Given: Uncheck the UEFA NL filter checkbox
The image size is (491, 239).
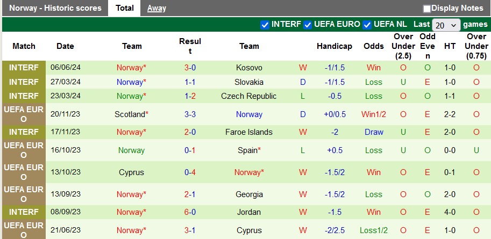Looking at the screenshot, I should click(x=367, y=25).
